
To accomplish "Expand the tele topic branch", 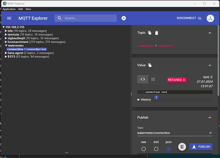I will 6,31.
